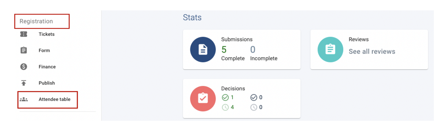443x130 pixels.
Task: Open the Form menu item
Action: point(44,50)
